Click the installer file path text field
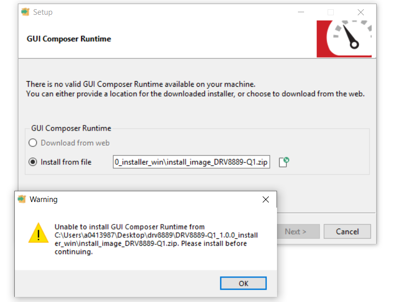Screen dimensions: 393x302 (191, 162)
